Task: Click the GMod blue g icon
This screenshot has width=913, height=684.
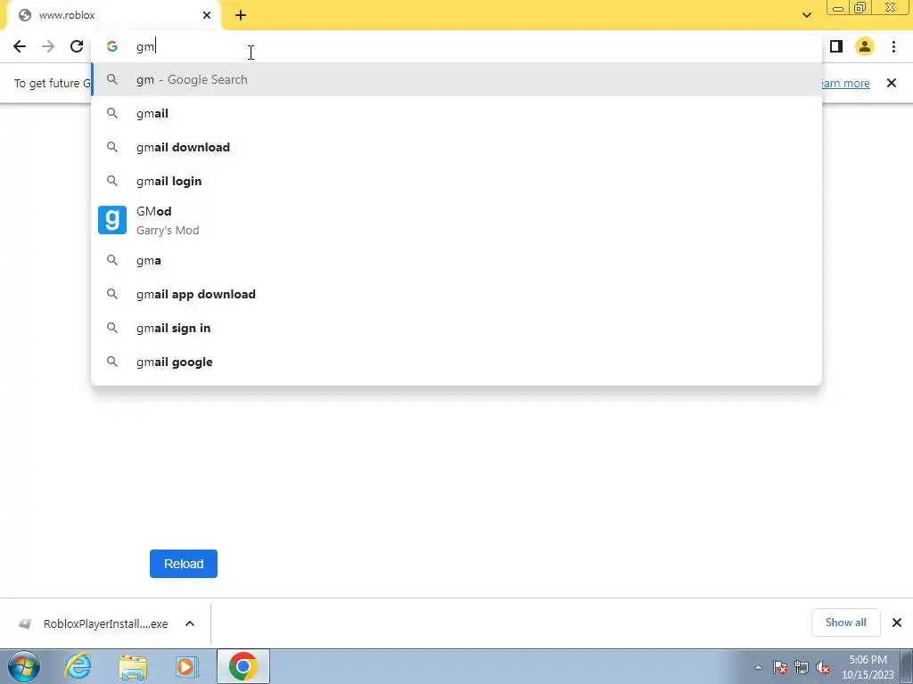Action: pyautogui.click(x=111, y=220)
